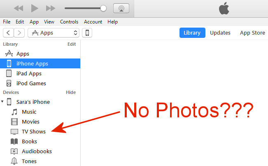Open the Edit menu

pos(20,22)
